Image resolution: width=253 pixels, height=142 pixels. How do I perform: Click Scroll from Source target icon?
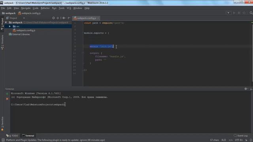click(53, 18)
